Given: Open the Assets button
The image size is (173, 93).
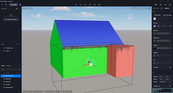Looking at the screenshot, I should (x=14, y=5).
